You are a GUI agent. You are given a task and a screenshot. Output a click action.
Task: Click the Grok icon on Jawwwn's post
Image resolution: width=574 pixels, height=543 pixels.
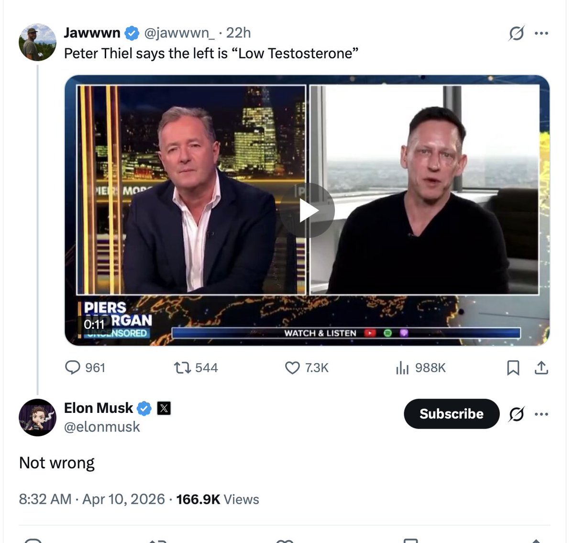click(x=516, y=33)
